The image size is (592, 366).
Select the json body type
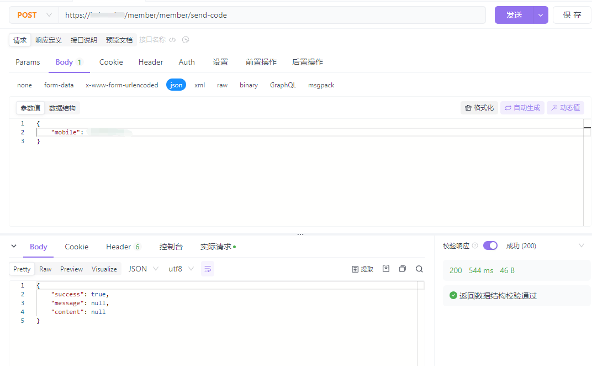click(176, 85)
